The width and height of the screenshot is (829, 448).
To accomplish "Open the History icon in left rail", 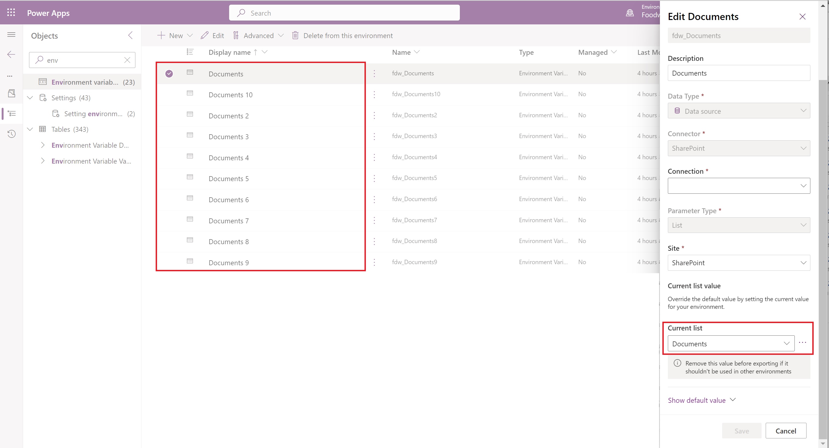I will pyautogui.click(x=12, y=133).
